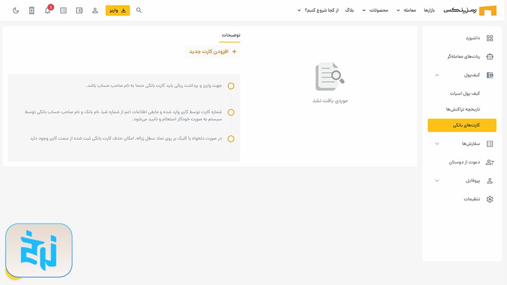
Task: Open the floating chat widget icon
Action: pyautogui.click(x=39, y=251)
